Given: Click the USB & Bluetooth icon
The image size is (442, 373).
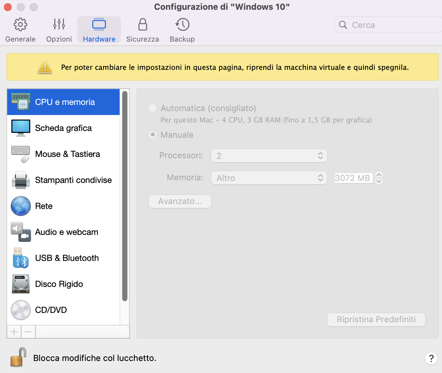Looking at the screenshot, I should (x=21, y=258).
